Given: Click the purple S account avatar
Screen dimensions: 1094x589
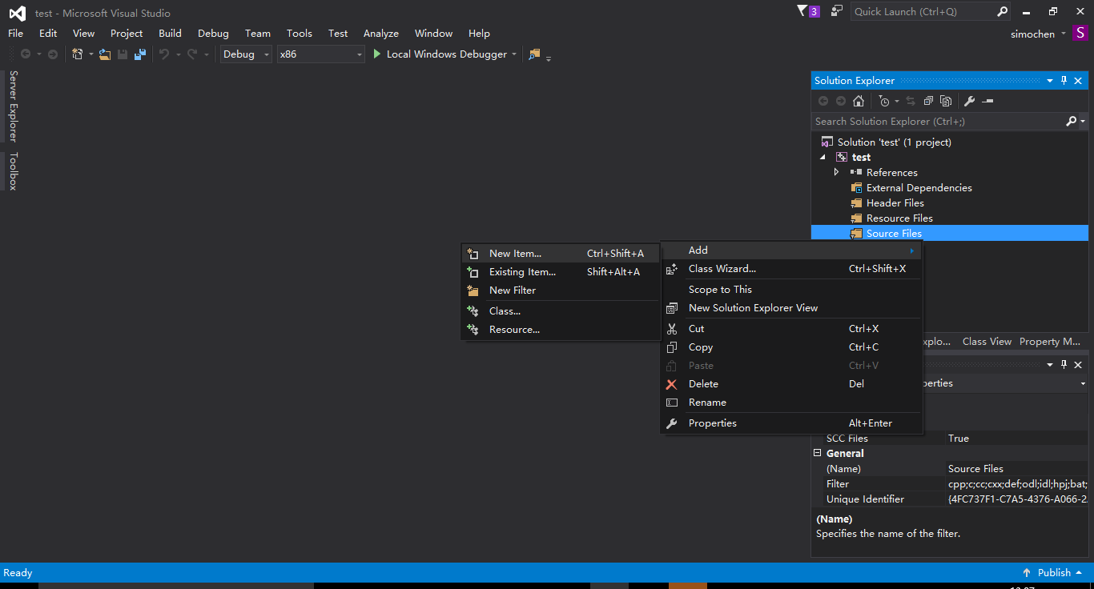Looking at the screenshot, I should (1080, 34).
